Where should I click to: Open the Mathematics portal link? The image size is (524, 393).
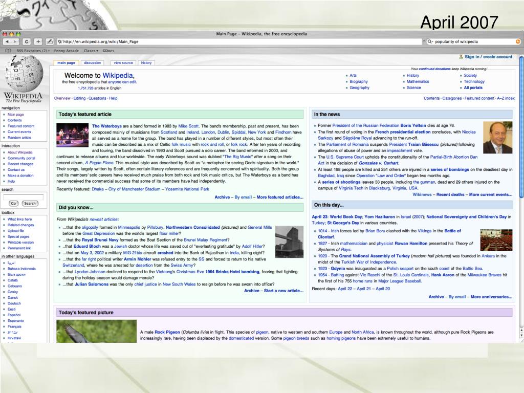pos(418,81)
